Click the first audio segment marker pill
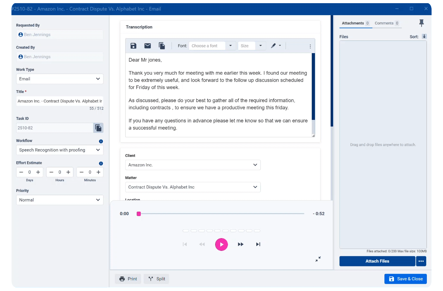This screenshot has width=443, height=291. 186,231
